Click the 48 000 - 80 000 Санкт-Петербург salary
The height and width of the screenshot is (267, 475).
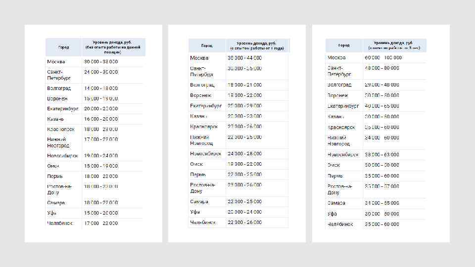coord(382,68)
